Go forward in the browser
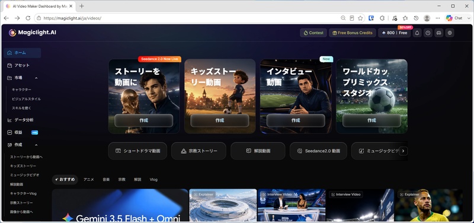The height and width of the screenshot is (223, 474). (x=17, y=18)
